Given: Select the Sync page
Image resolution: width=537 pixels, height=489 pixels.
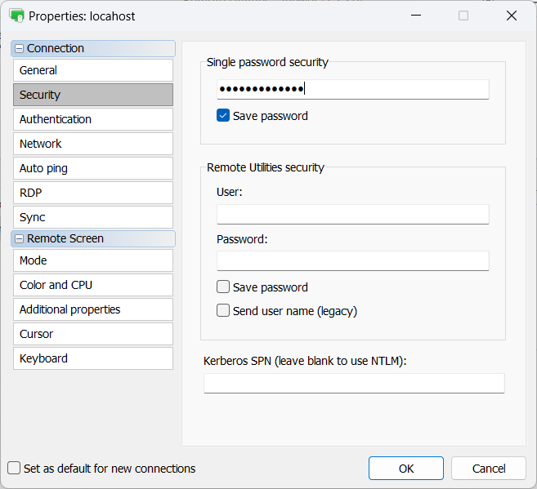Looking at the screenshot, I should coord(92,217).
